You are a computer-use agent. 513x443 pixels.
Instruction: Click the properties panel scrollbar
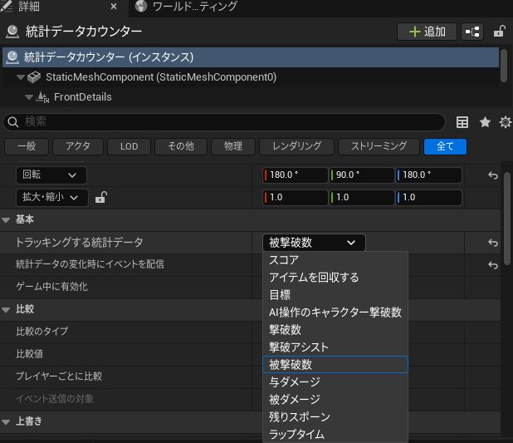coord(507,219)
